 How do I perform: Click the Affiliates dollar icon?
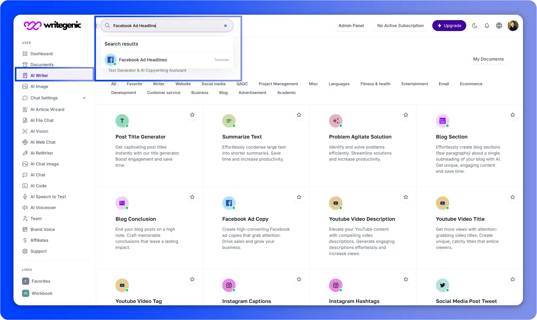tap(25, 240)
